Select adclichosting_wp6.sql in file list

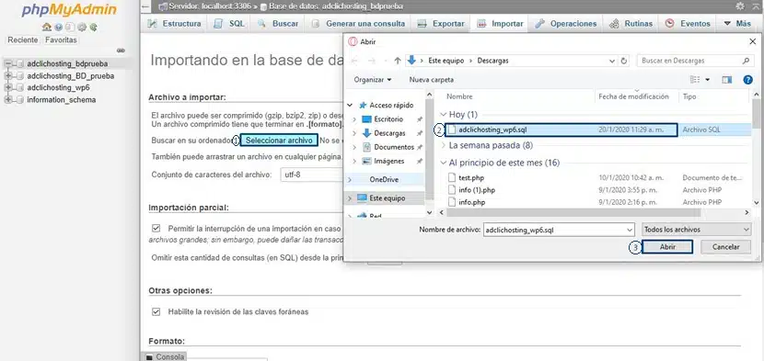tap(561, 130)
